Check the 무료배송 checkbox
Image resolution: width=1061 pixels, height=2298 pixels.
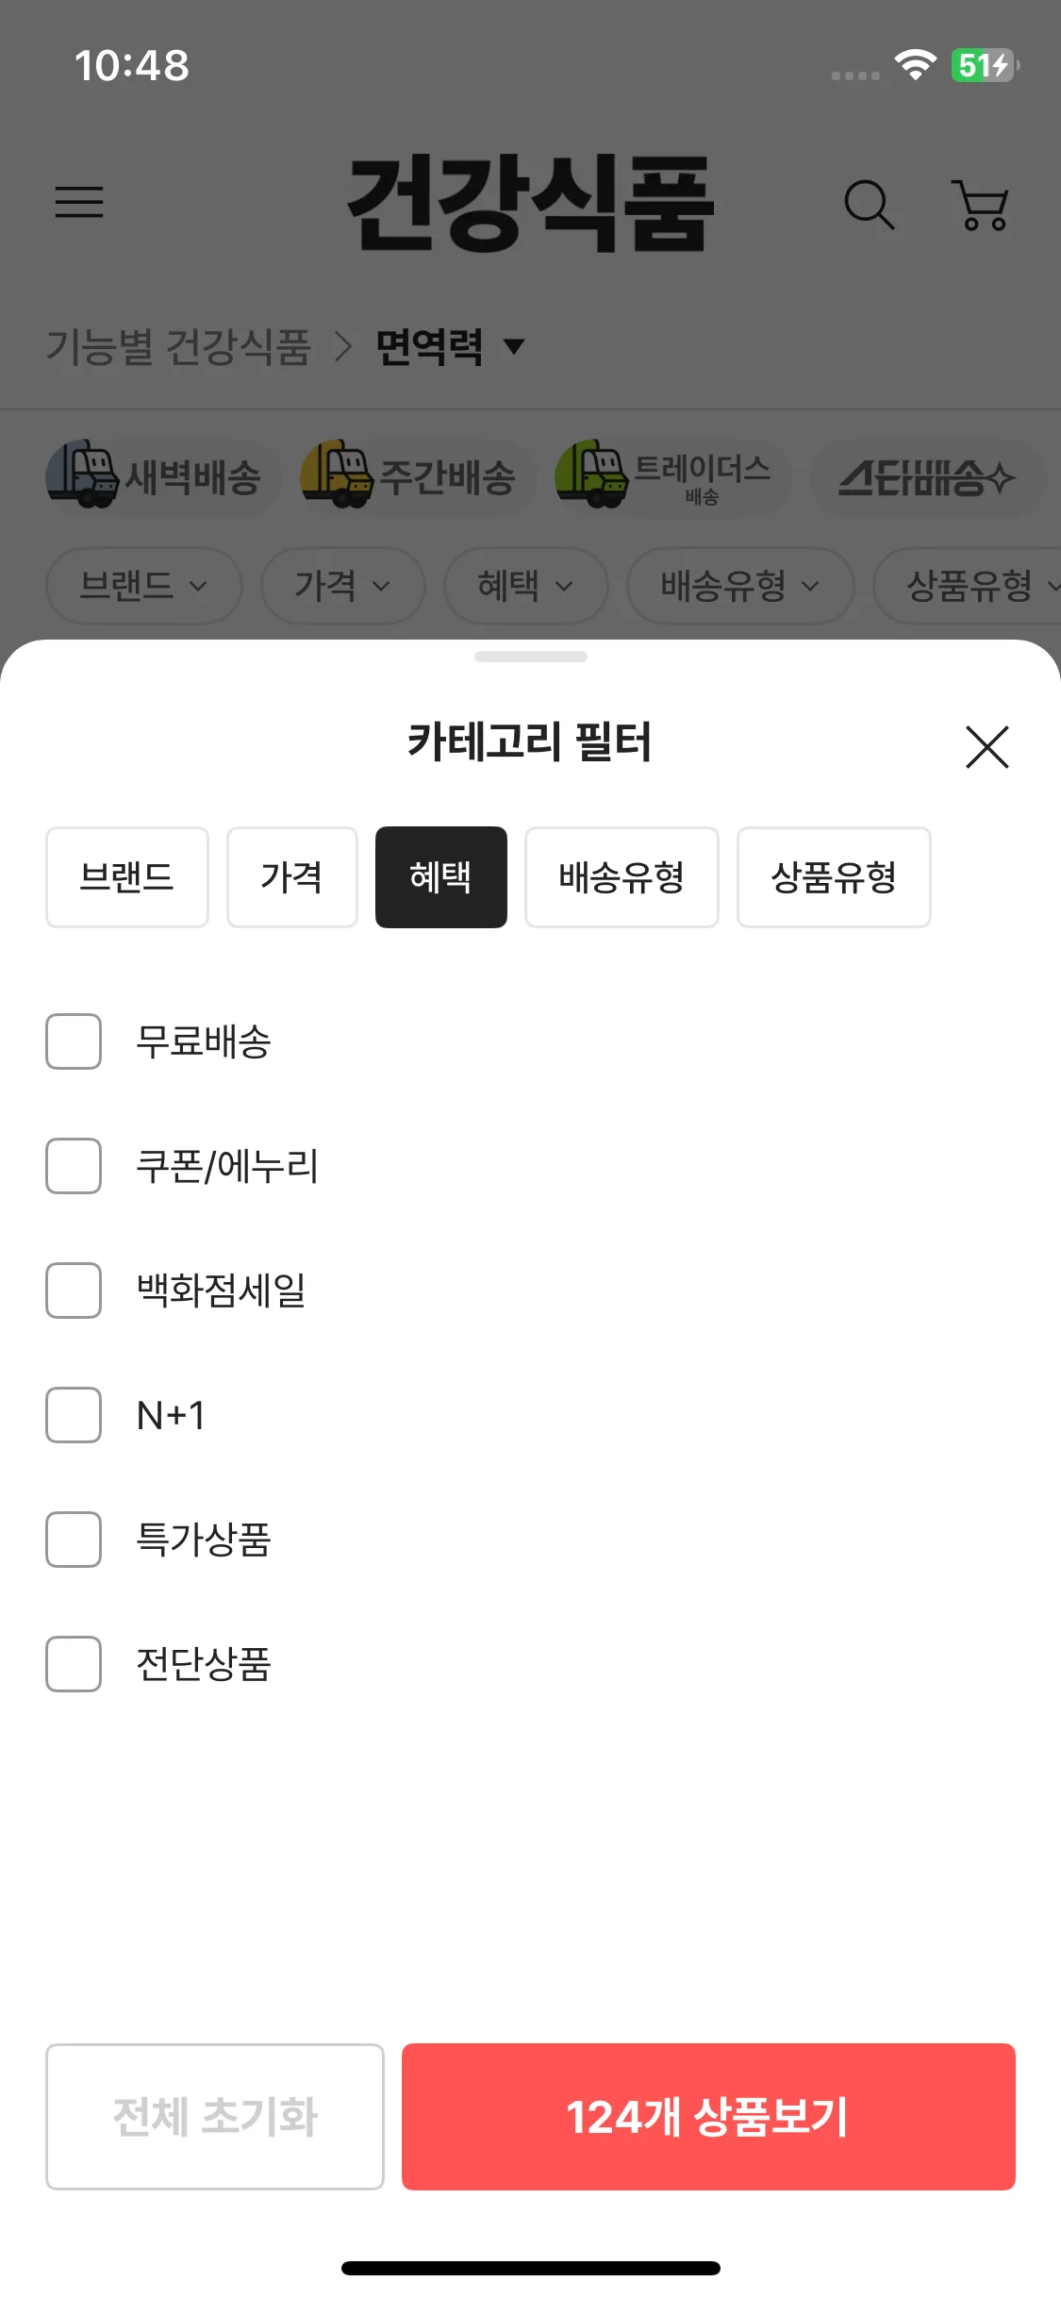pos(74,1041)
